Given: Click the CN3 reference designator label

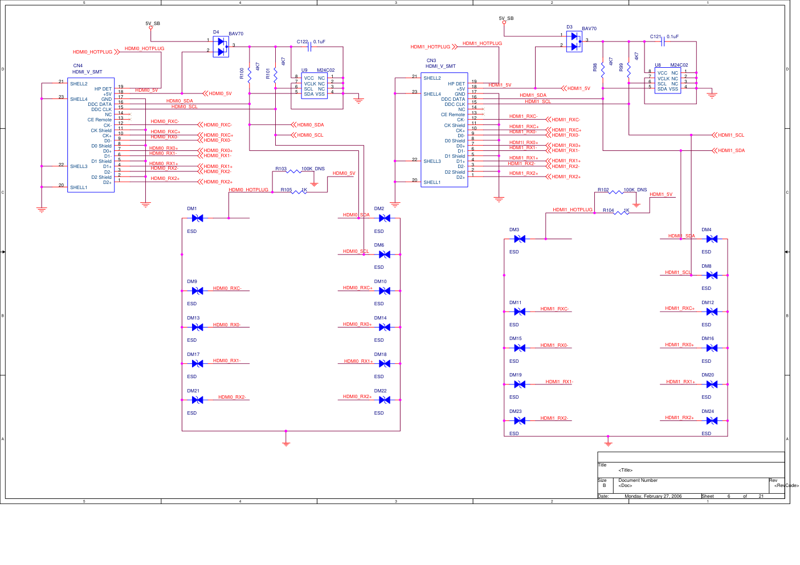Looking at the screenshot, I should 431,61.
